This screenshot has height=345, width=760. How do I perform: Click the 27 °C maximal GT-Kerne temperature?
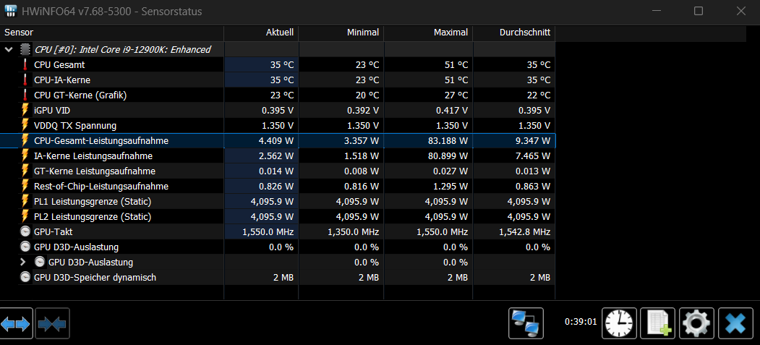[456, 95]
